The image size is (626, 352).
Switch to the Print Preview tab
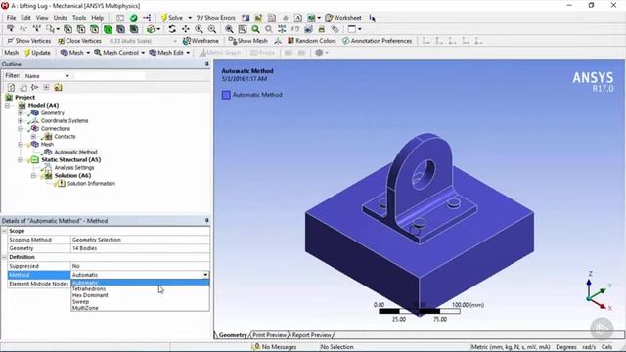tap(270, 335)
